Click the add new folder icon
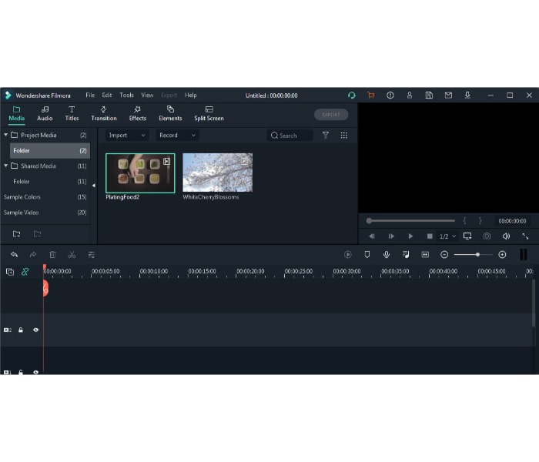The width and height of the screenshot is (539, 462). (x=16, y=234)
